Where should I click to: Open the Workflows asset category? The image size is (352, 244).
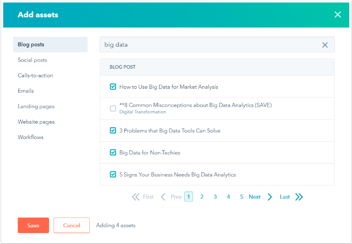[x=31, y=137]
